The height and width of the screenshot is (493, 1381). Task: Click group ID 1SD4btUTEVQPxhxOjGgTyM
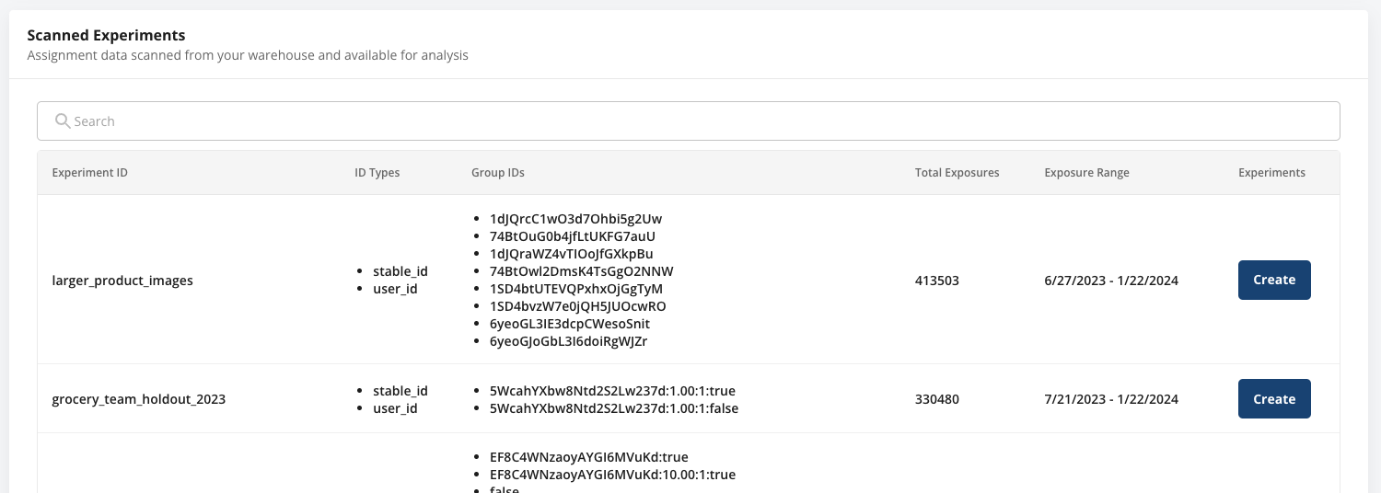click(x=576, y=289)
